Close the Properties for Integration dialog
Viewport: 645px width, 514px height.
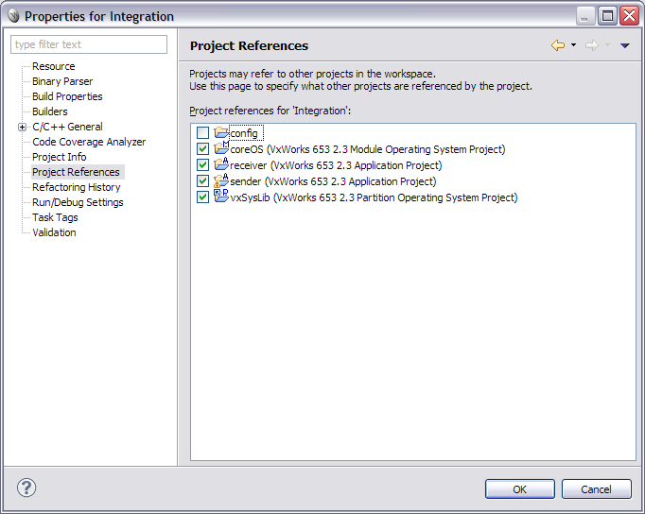pyautogui.click(x=629, y=16)
